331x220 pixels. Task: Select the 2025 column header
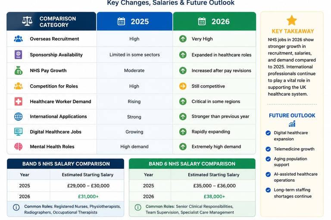(134, 21)
